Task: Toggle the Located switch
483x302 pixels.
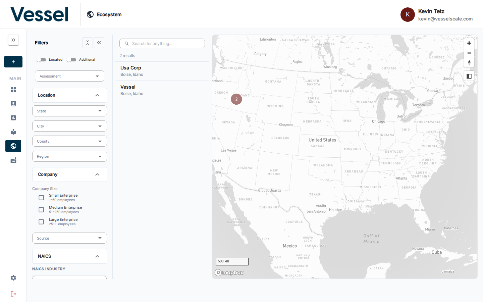Action: coord(41,60)
